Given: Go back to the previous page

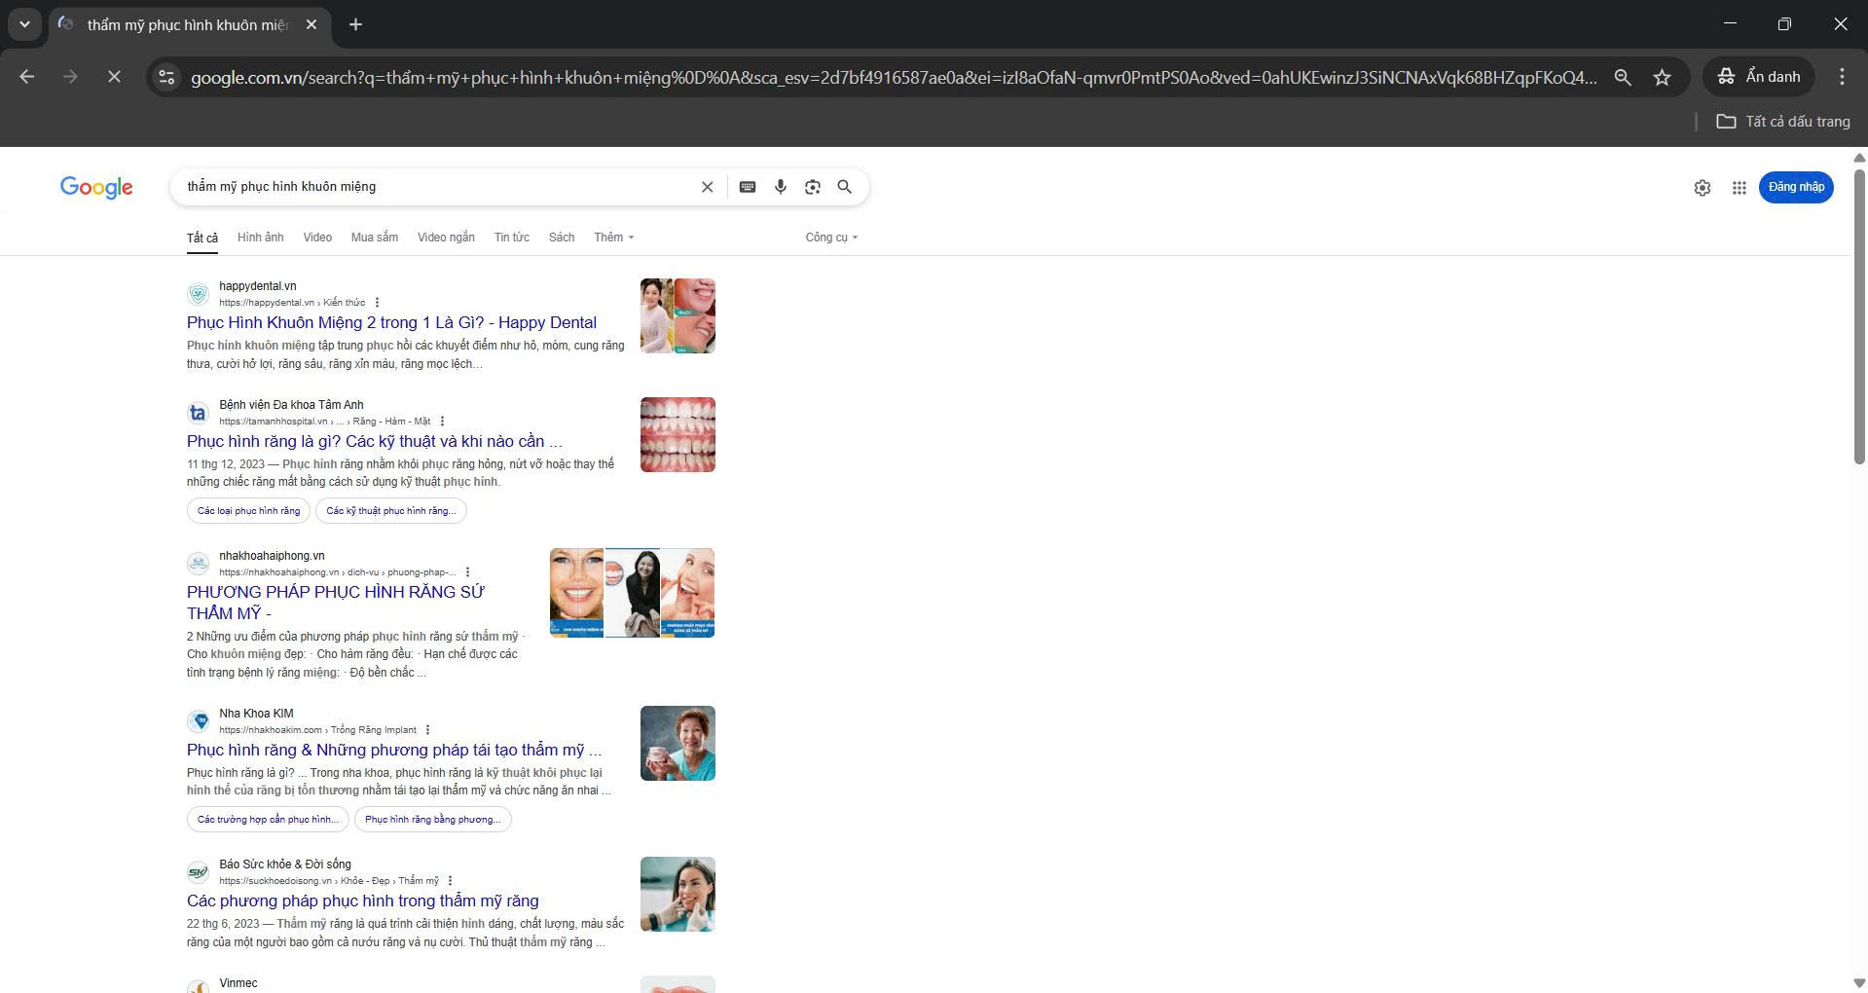Looking at the screenshot, I should coord(27,77).
